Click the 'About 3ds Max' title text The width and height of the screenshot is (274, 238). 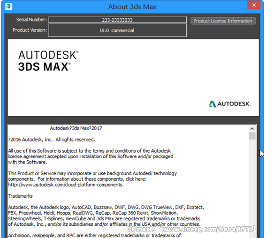point(132,7)
